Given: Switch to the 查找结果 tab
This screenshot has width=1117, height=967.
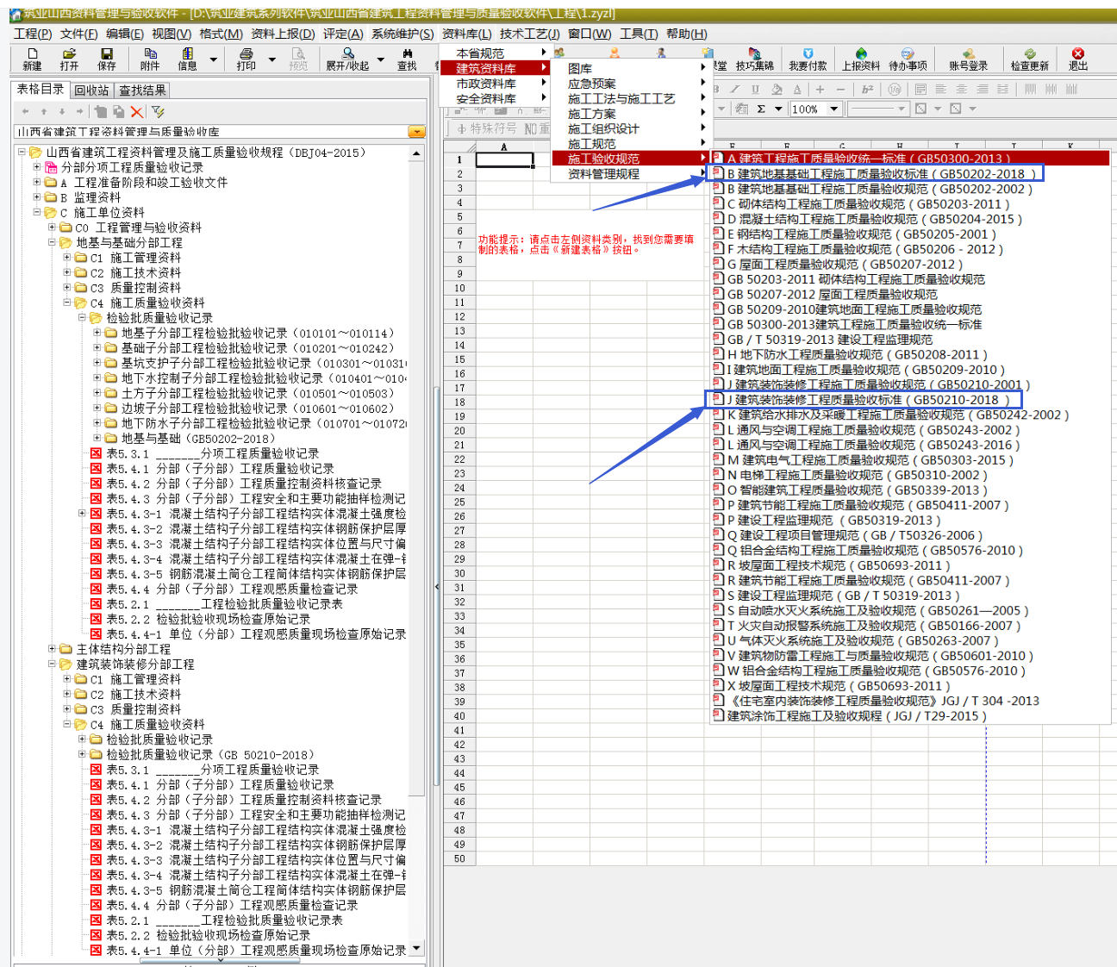Looking at the screenshot, I should tap(142, 90).
